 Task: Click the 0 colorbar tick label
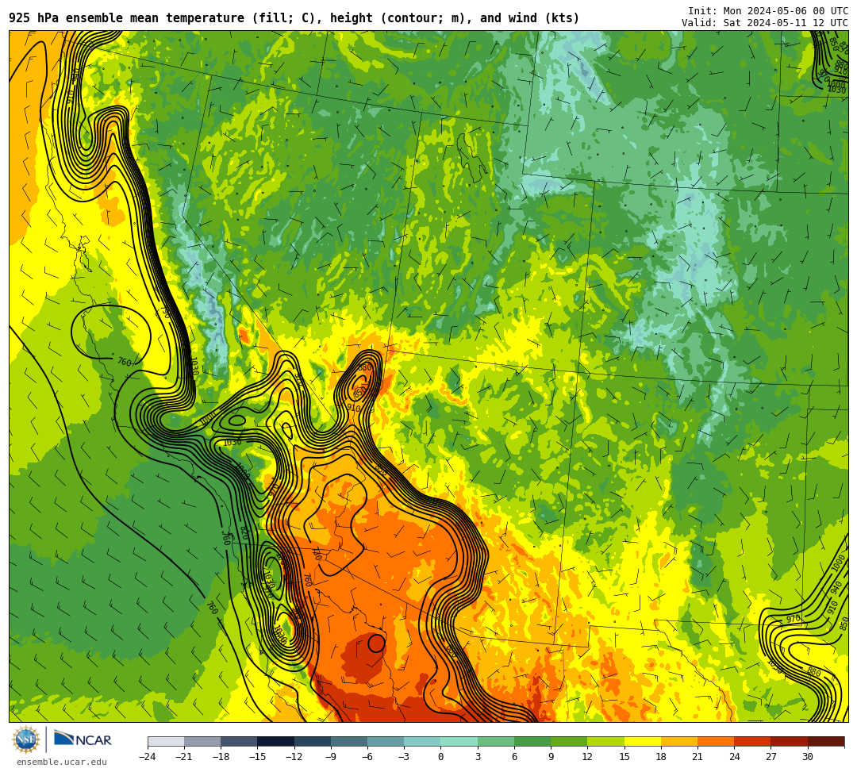point(441,757)
